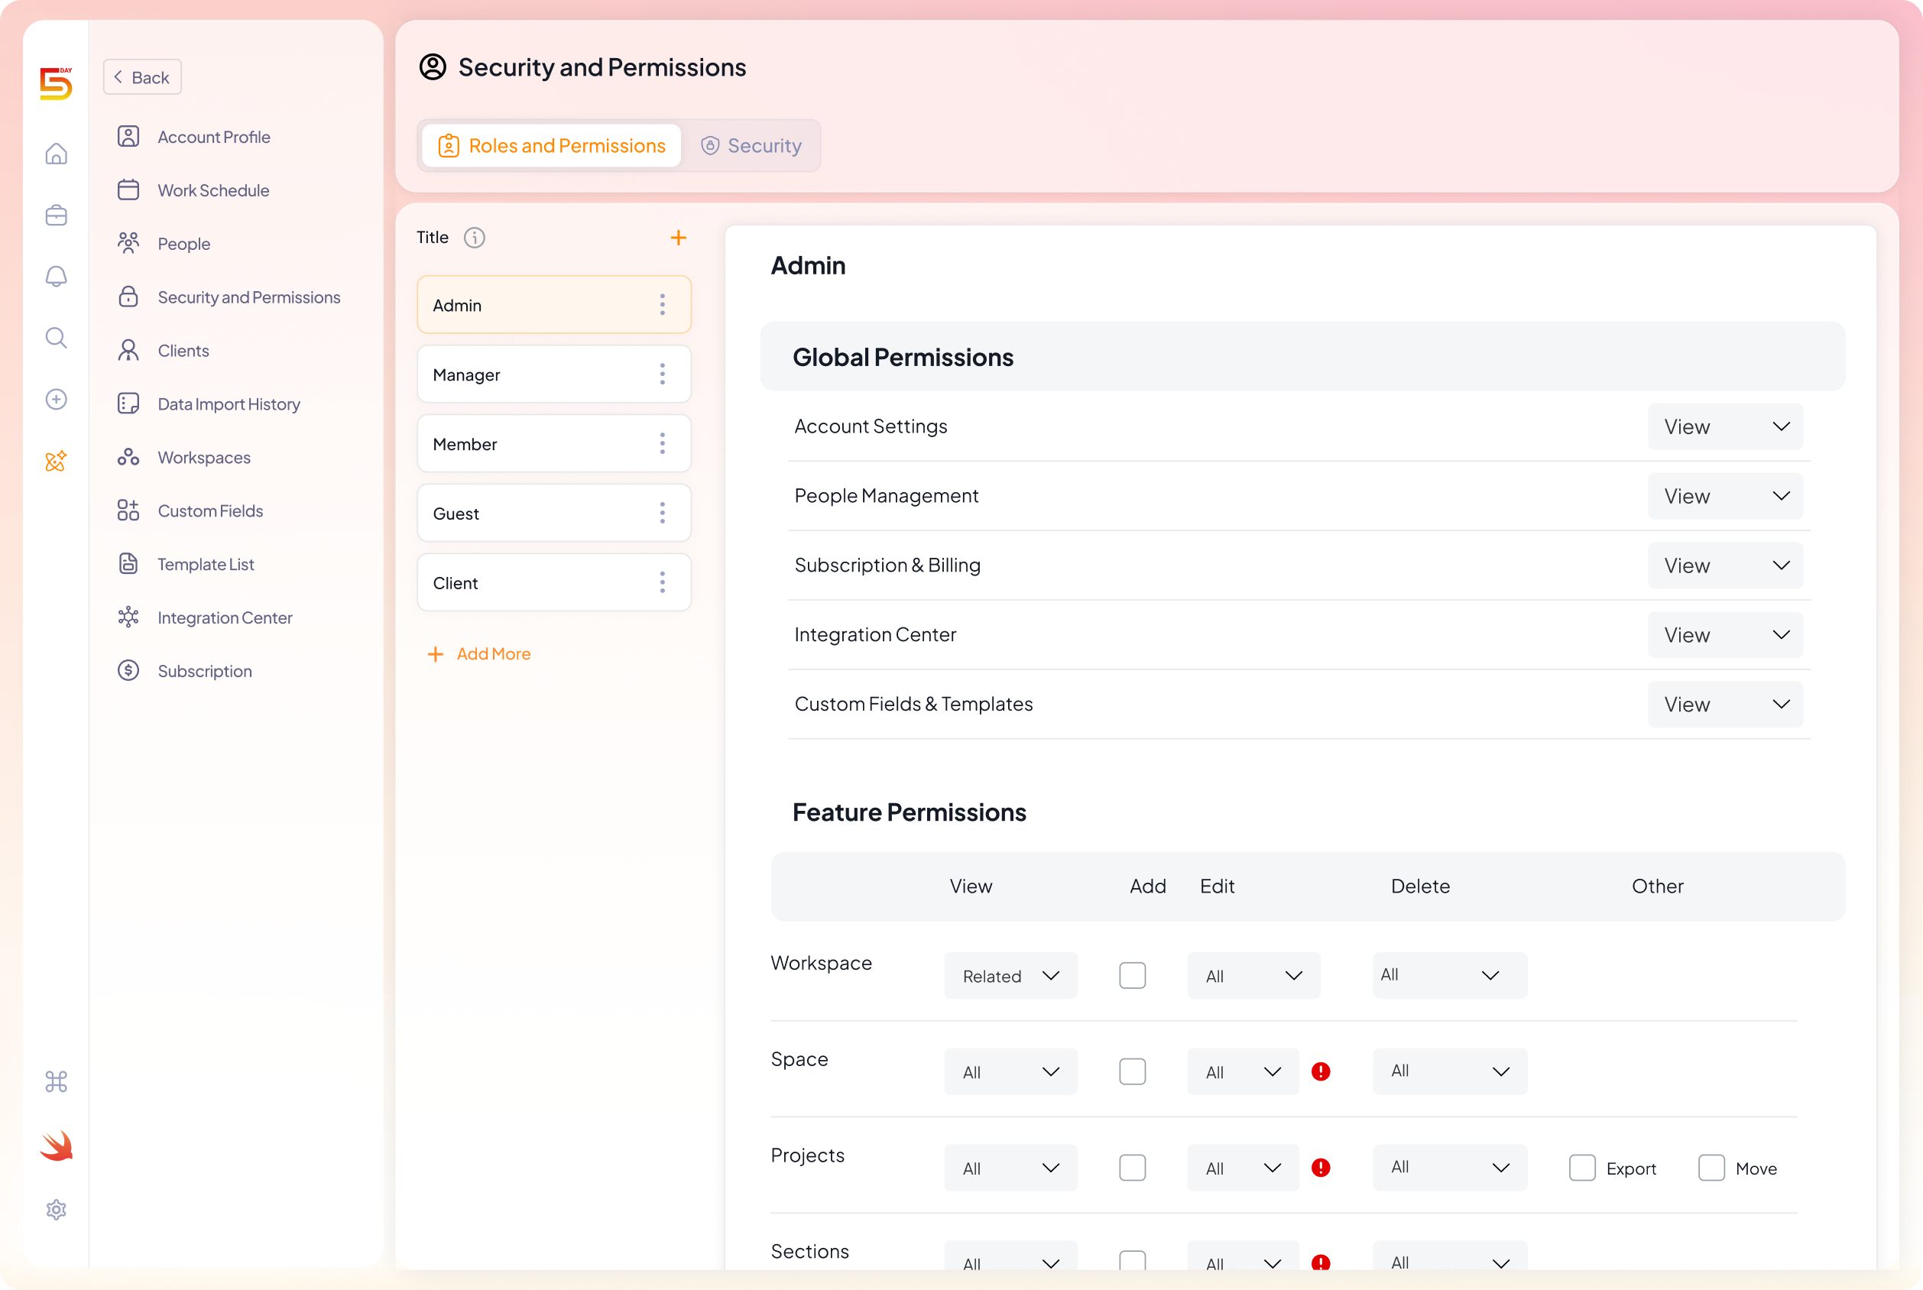Viewport: 1923px width, 1290px height.
Task: Open the Home icon in the left rail
Action: [56, 153]
